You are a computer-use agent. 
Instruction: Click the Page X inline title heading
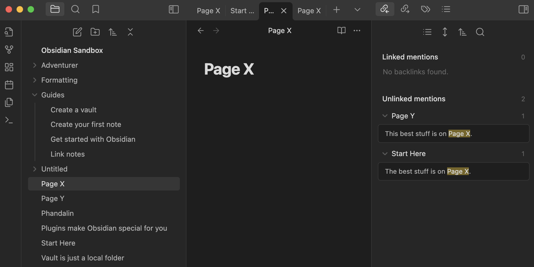point(229,69)
